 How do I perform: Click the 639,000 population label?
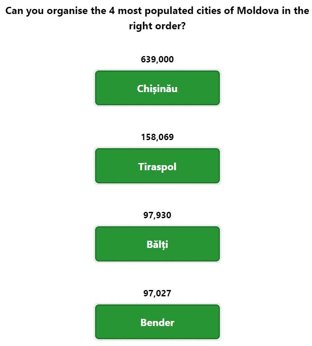tap(157, 59)
